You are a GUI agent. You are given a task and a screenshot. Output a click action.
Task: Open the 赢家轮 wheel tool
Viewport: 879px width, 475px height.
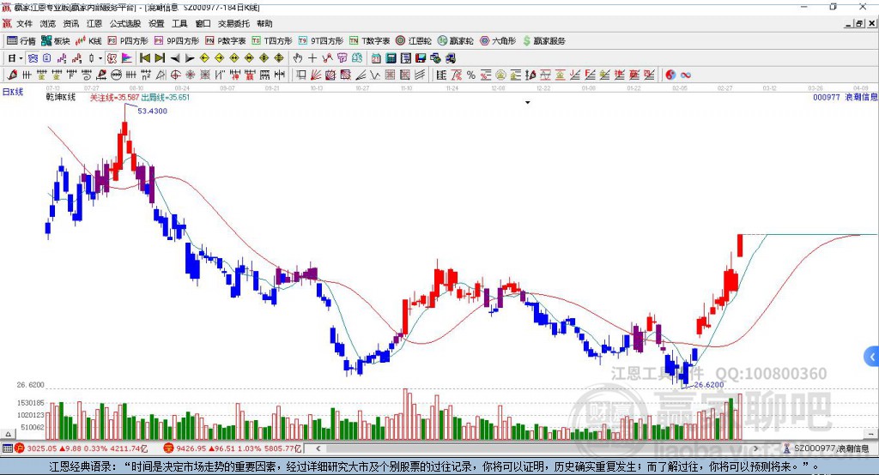tap(456, 41)
